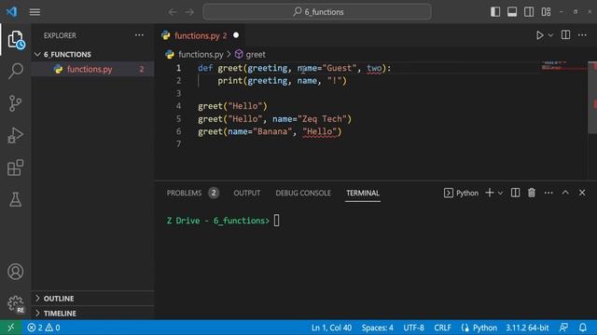
Task: Customize layout icon in title bar
Action: click(546, 12)
